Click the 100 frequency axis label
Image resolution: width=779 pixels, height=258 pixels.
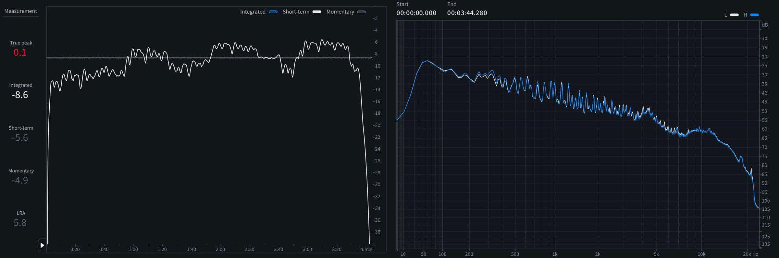pyautogui.click(x=442, y=254)
